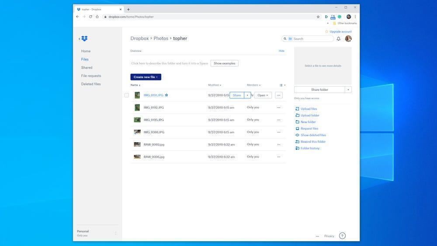Click Share button for IMG_0191.JPG
The image size is (437, 246).
[237, 95]
